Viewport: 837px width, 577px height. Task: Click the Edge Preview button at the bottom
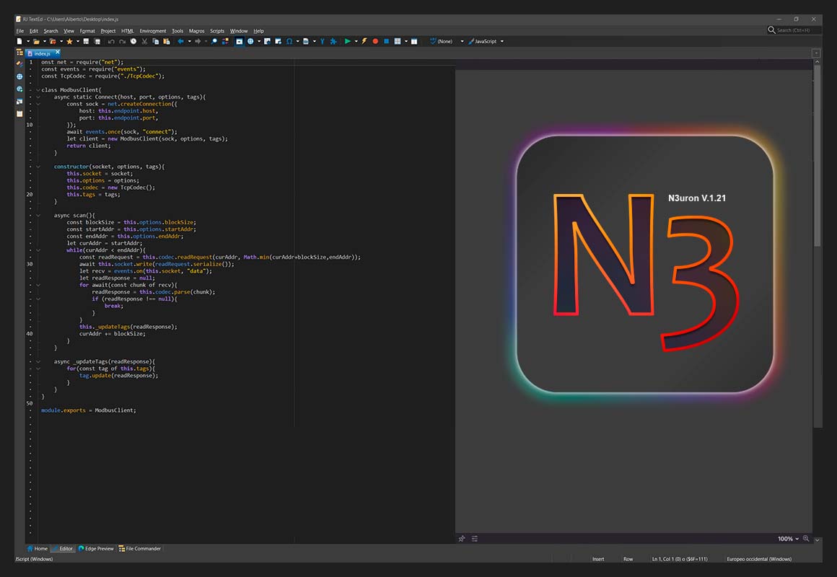coord(96,548)
